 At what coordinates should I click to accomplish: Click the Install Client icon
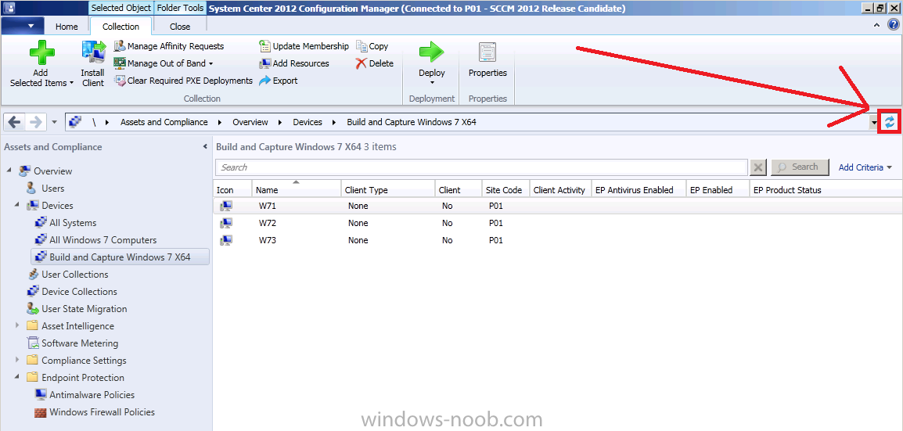tap(93, 53)
